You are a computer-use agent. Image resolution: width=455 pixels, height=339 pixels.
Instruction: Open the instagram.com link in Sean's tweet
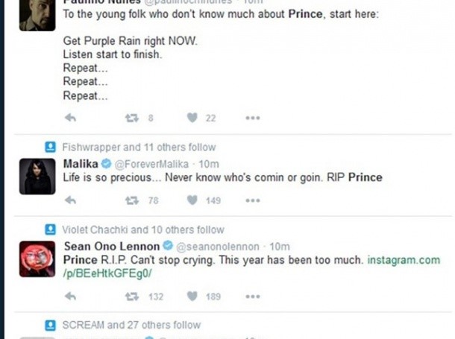404,260
